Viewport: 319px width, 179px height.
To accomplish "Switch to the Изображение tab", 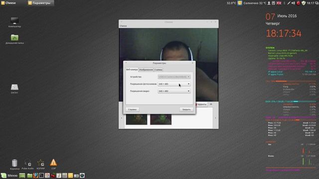I will 146,70.
